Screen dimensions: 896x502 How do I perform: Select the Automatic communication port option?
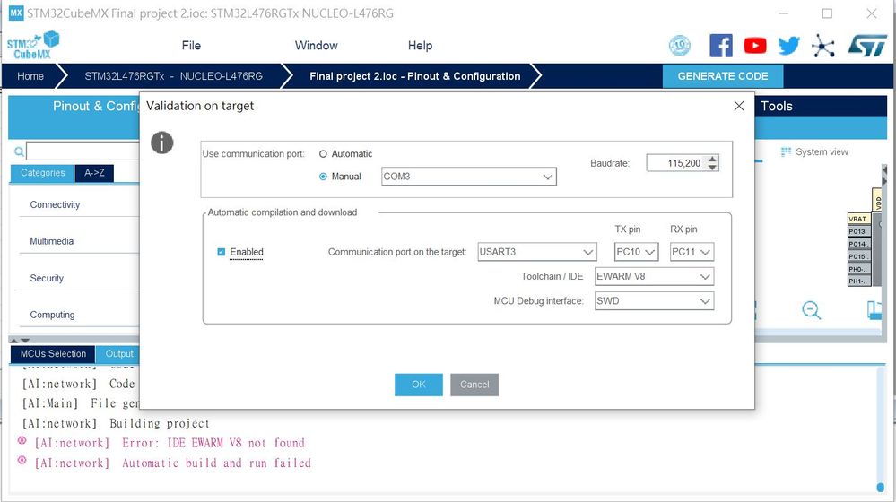pos(323,153)
